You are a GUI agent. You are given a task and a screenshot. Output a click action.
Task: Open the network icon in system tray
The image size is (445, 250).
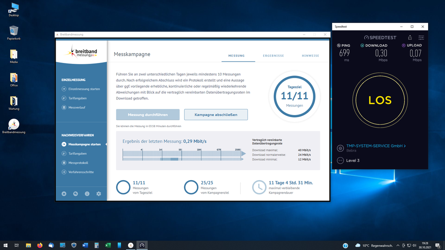(x=409, y=246)
